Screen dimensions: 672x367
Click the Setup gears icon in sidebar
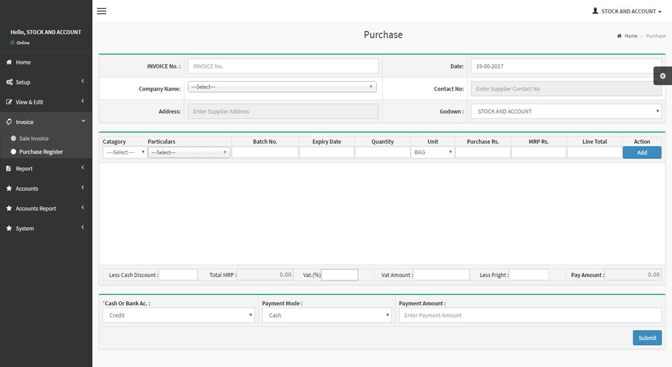click(9, 82)
